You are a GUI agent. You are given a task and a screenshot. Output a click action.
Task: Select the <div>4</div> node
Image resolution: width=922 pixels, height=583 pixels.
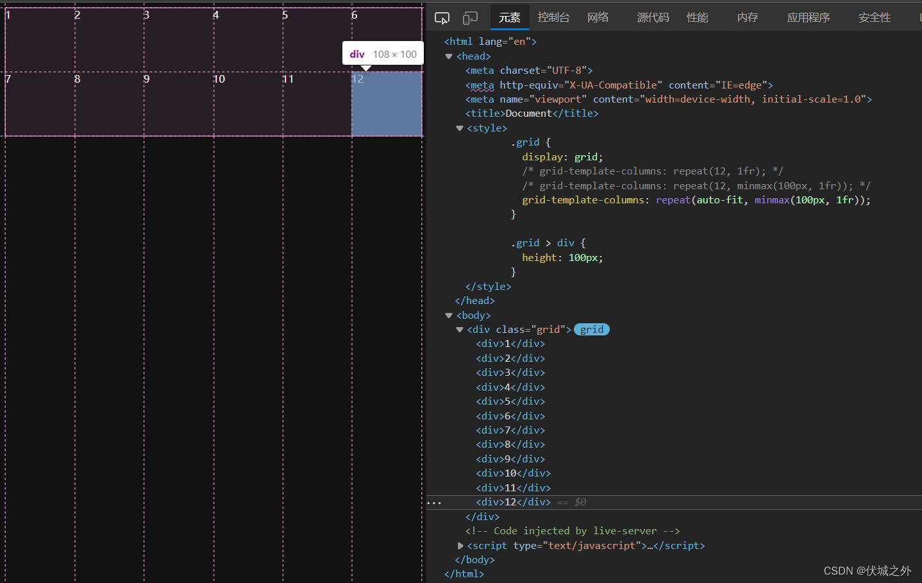coord(510,387)
